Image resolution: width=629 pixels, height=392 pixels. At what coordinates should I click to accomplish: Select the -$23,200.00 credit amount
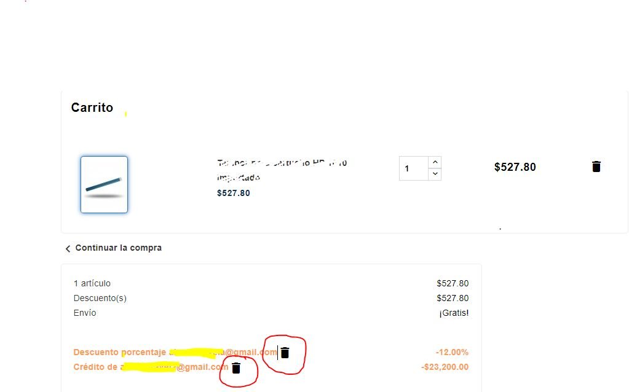point(445,367)
